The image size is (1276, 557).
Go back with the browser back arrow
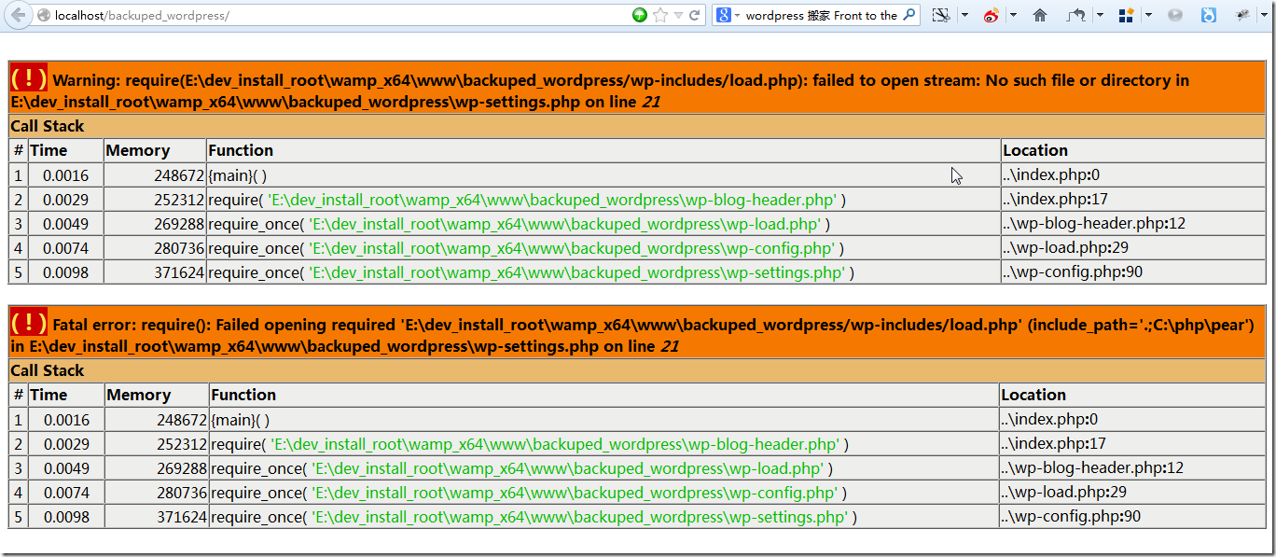(x=17, y=15)
